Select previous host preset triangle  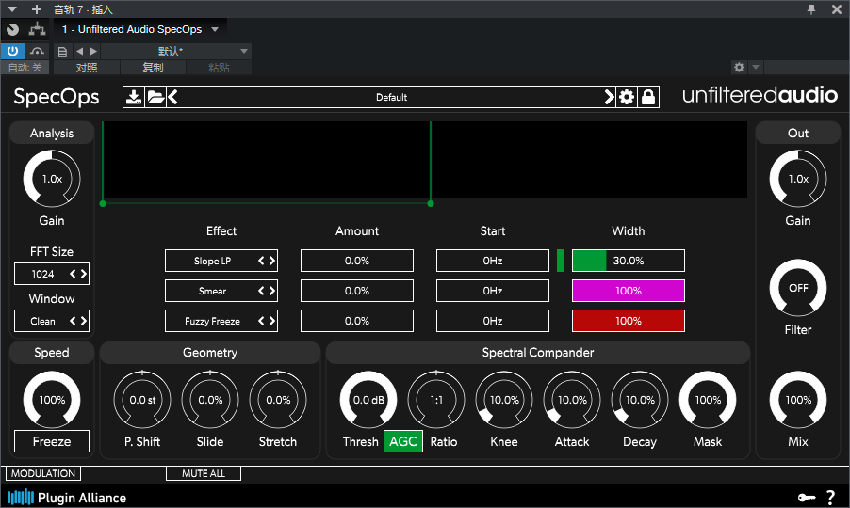(x=80, y=52)
